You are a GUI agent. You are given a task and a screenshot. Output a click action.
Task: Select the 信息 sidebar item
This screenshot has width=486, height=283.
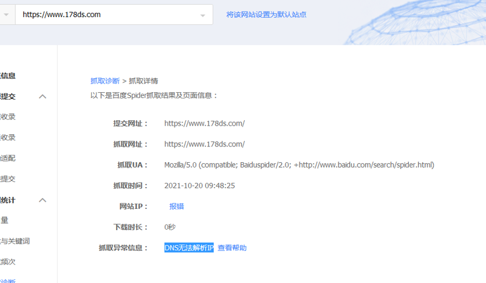click(x=8, y=76)
